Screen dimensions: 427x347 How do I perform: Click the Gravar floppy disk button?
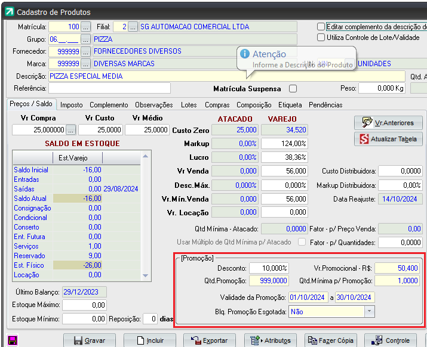[x=90, y=340]
